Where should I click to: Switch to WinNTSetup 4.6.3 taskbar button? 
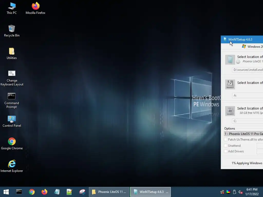pos(151,192)
